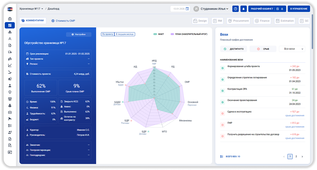The image size is (317, 170).
Task: Switch to the Finance module tab
Action: click(x=262, y=21)
